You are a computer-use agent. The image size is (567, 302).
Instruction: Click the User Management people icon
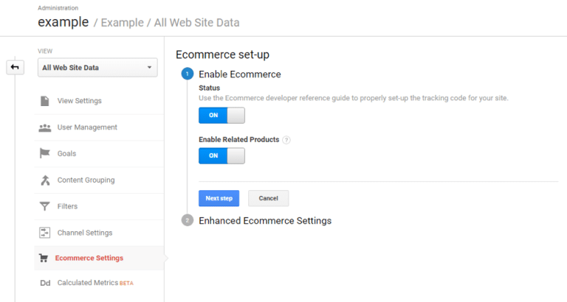(44, 127)
